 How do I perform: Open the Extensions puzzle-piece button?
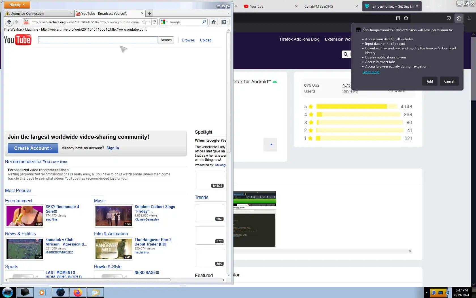[x=459, y=18]
